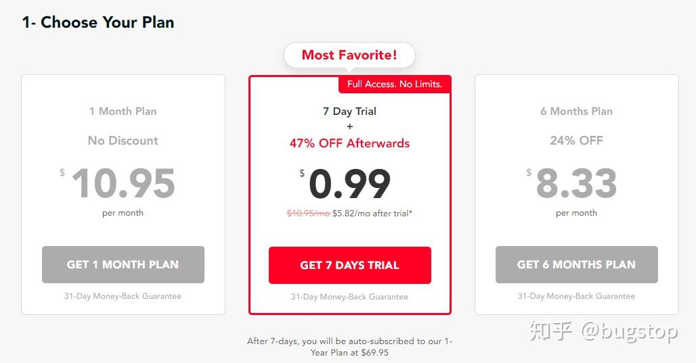696x363 pixels.
Task: Select the 1 Month Plan title
Action: click(123, 111)
